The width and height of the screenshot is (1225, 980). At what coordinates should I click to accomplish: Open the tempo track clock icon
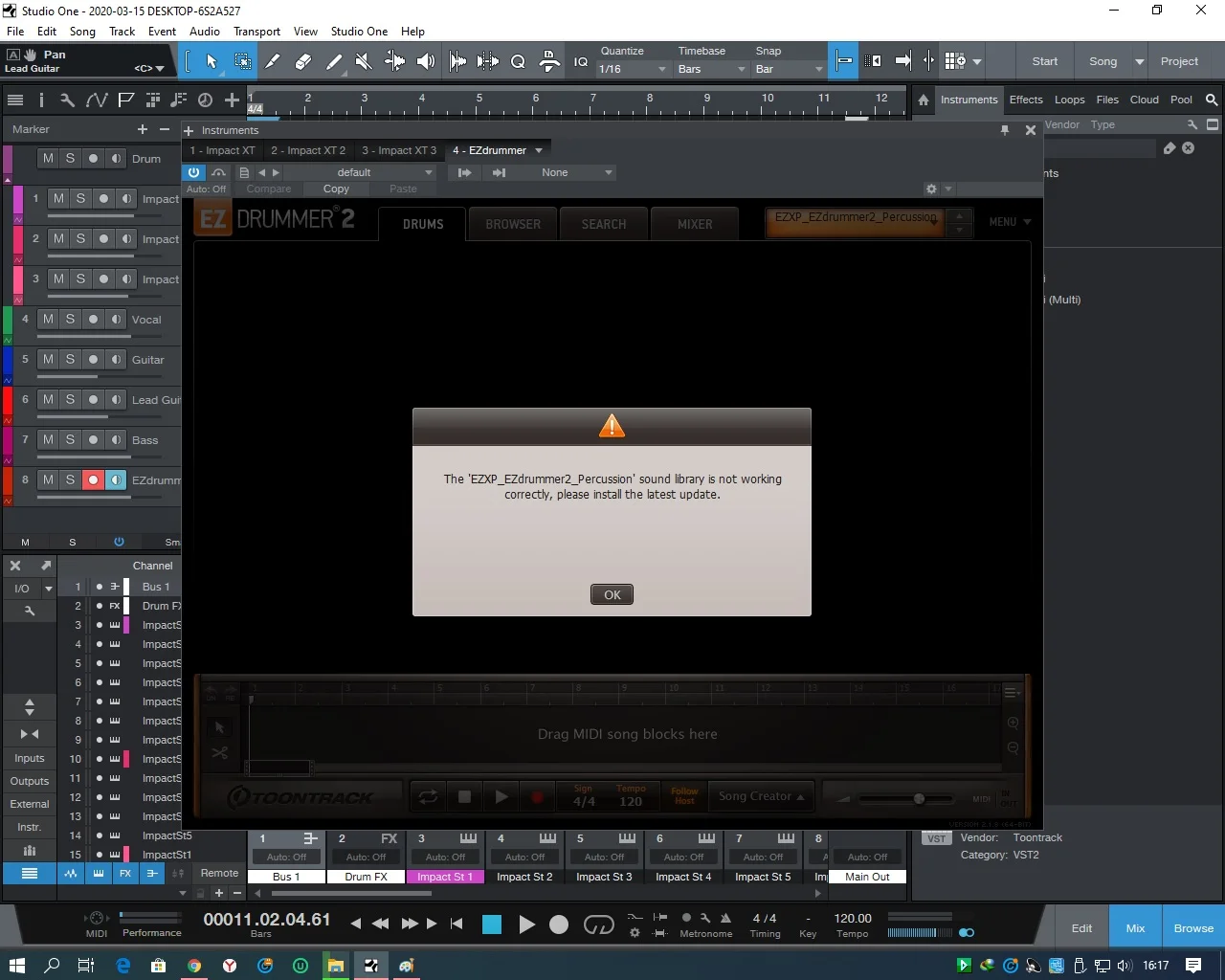point(205,100)
